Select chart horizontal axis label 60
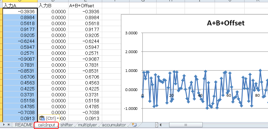268x129 pixels. point(229,95)
